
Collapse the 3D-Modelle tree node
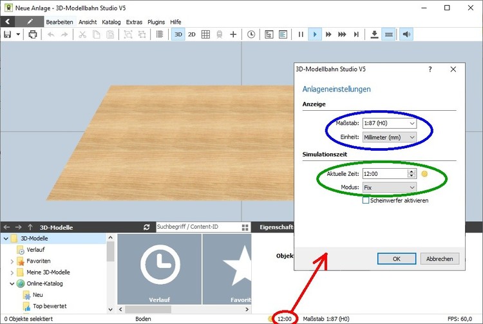point(6,238)
